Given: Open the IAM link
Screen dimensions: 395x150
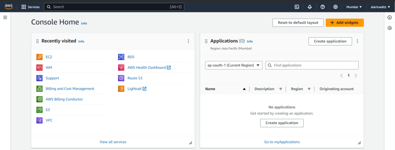Looking at the screenshot, I should point(49,68).
